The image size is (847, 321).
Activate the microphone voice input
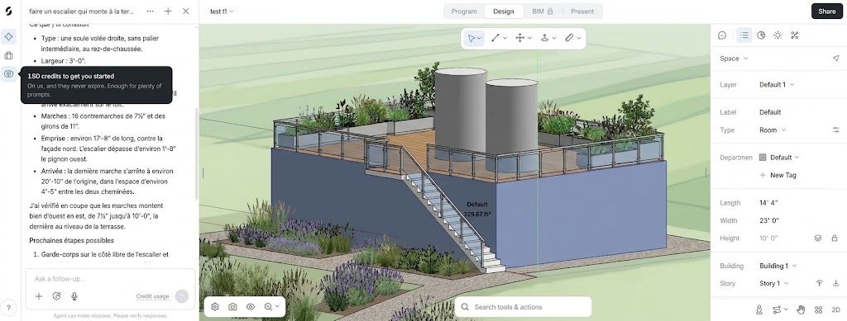(x=74, y=296)
